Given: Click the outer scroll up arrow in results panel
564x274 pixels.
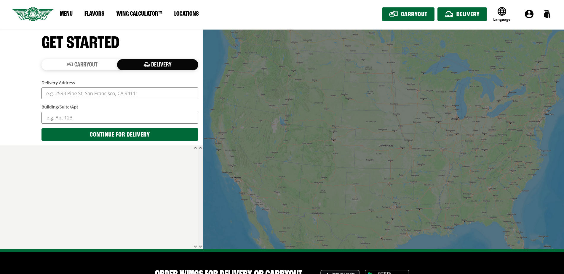Looking at the screenshot, I should (x=200, y=148).
